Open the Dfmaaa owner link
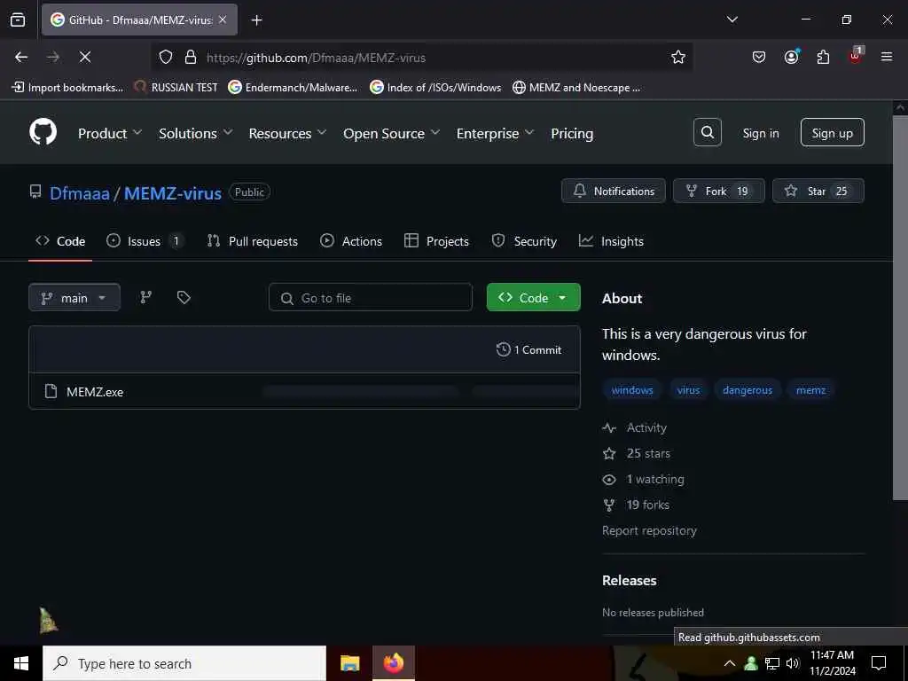The width and height of the screenshot is (908, 681). (x=79, y=192)
